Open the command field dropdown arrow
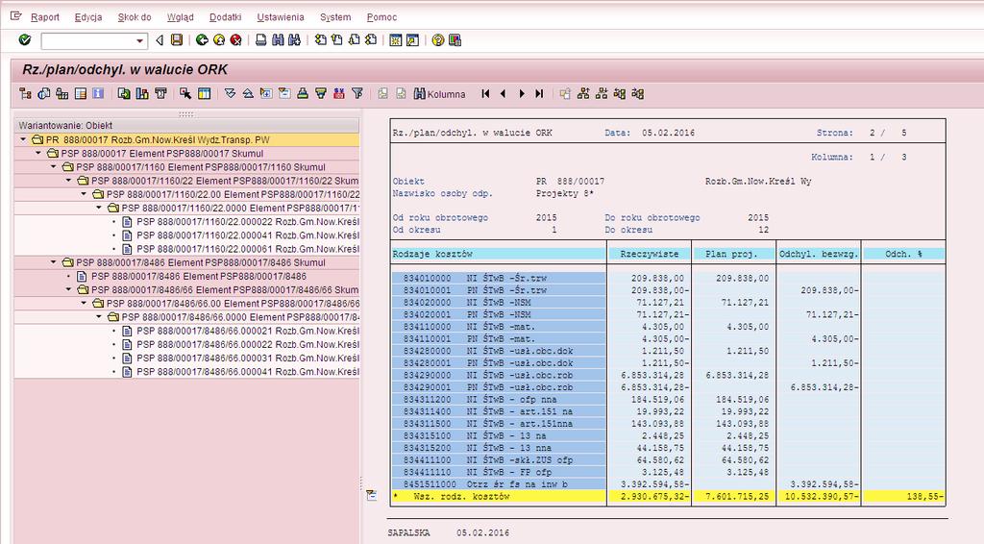This screenshot has width=984, height=544. click(x=139, y=40)
